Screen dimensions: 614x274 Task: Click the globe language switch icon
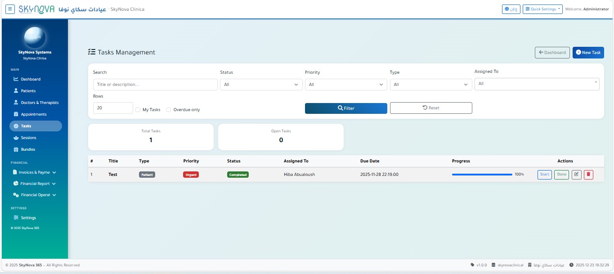tap(507, 9)
